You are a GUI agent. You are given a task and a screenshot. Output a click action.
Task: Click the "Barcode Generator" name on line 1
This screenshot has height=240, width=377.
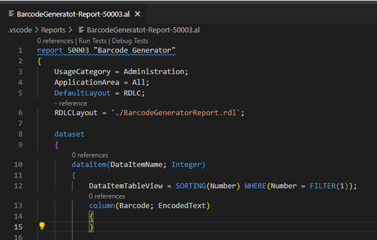(134, 50)
